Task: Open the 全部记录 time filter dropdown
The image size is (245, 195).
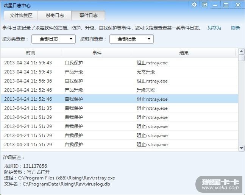Action: 131,39
